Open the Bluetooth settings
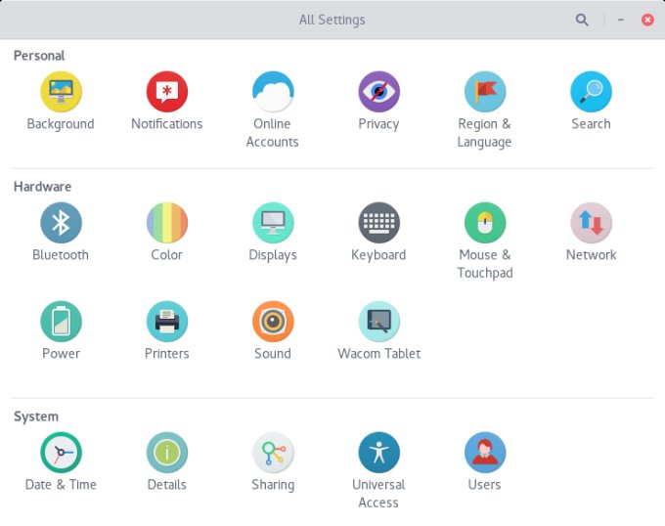The image size is (665, 526). click(61, 224)
